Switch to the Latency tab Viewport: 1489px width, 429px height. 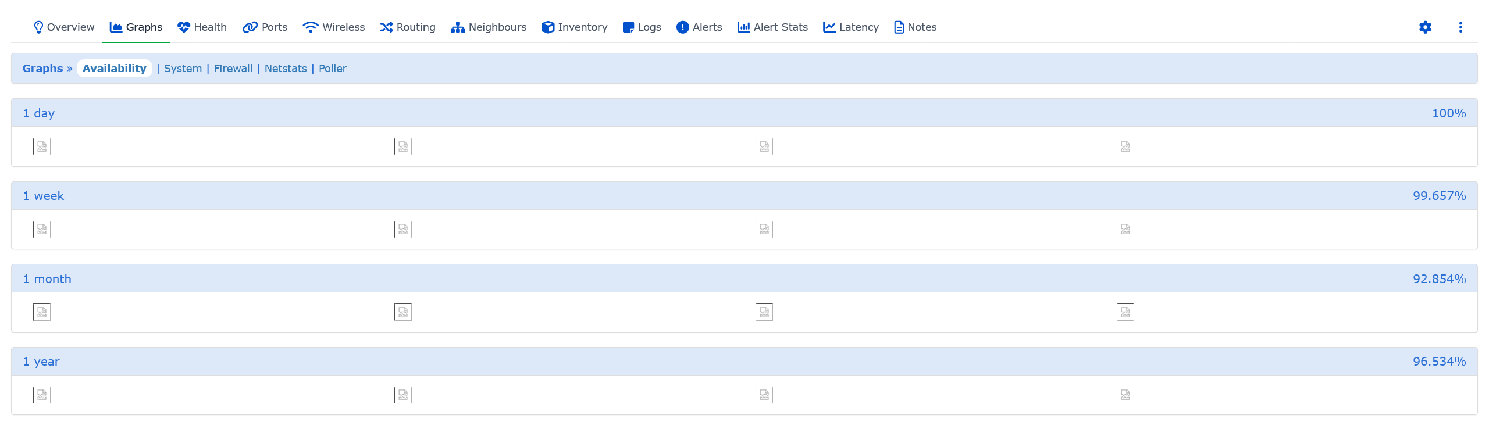point(851,27)
